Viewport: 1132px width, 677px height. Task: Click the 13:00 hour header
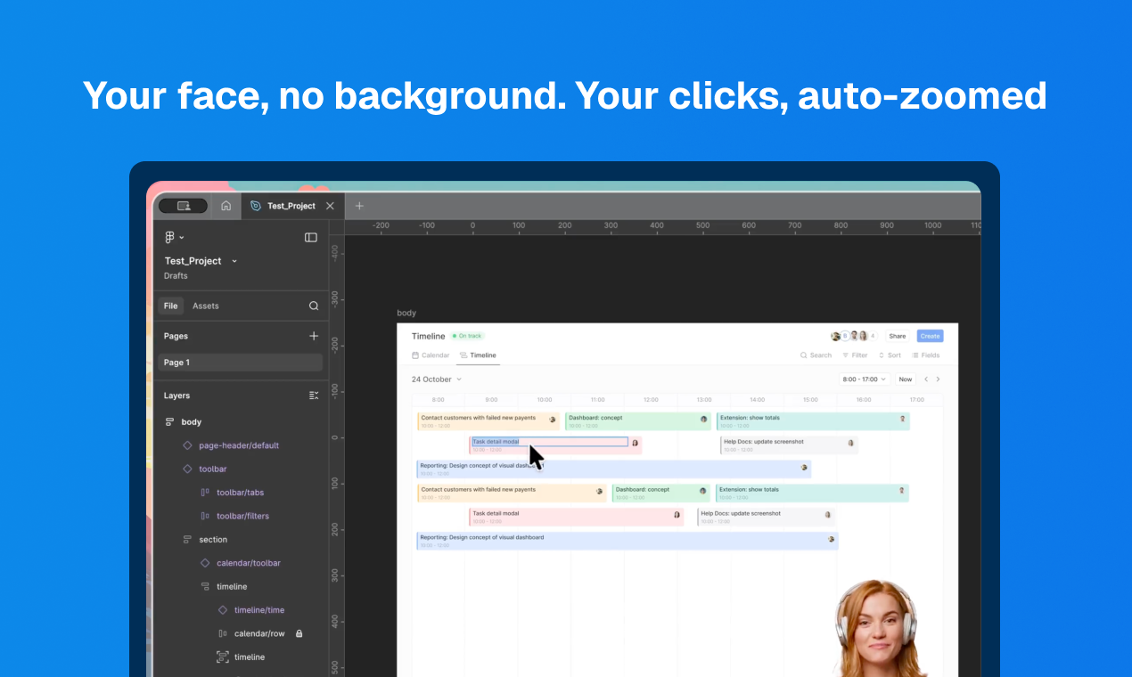pos(704,400)
